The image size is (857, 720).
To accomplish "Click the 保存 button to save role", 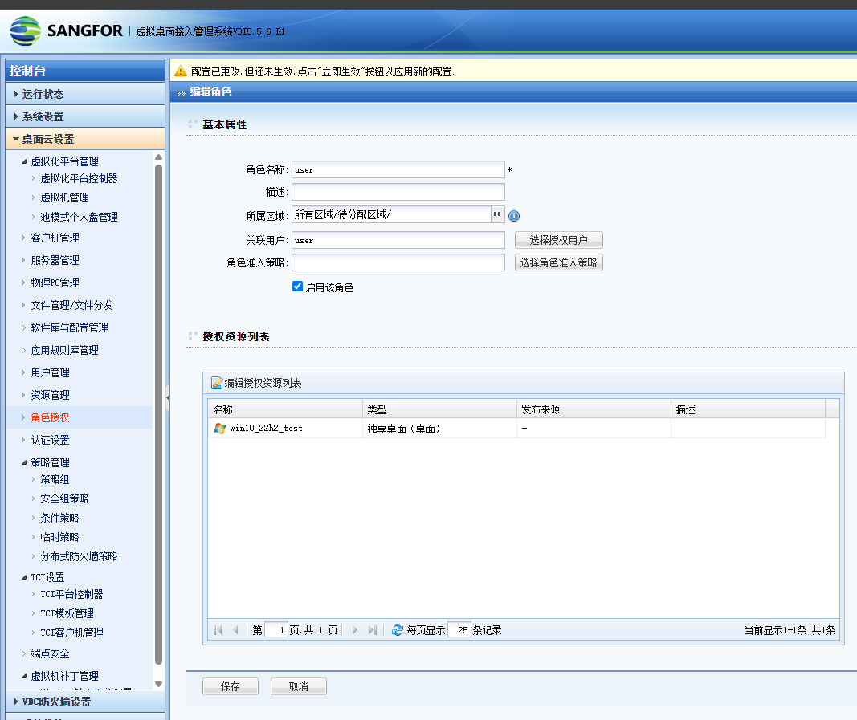I will [230, 685].
